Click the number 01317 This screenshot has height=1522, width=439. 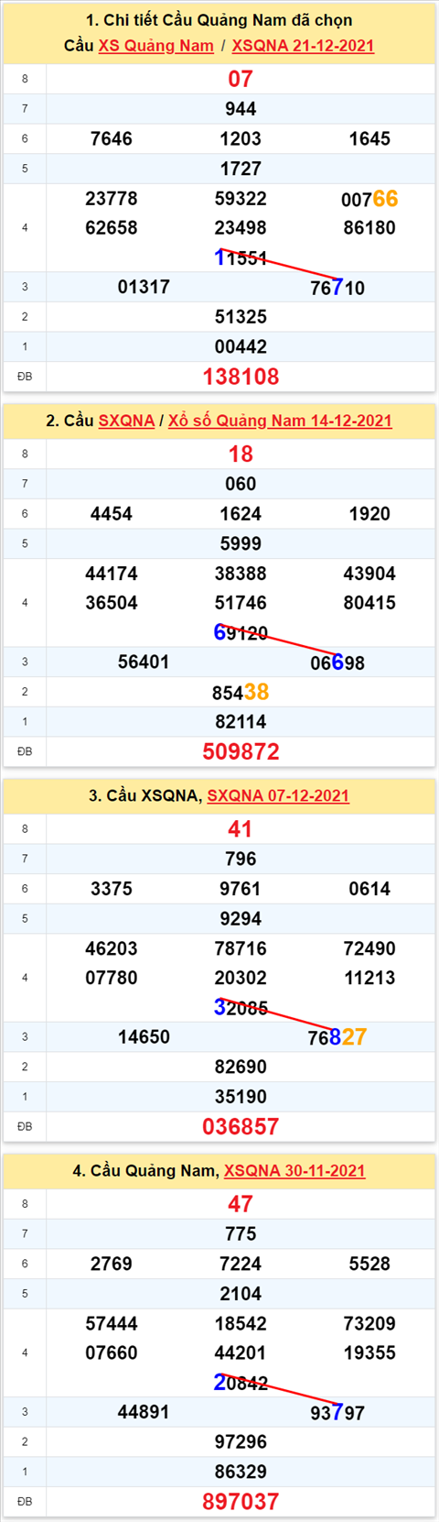click(x=144, y=287)
